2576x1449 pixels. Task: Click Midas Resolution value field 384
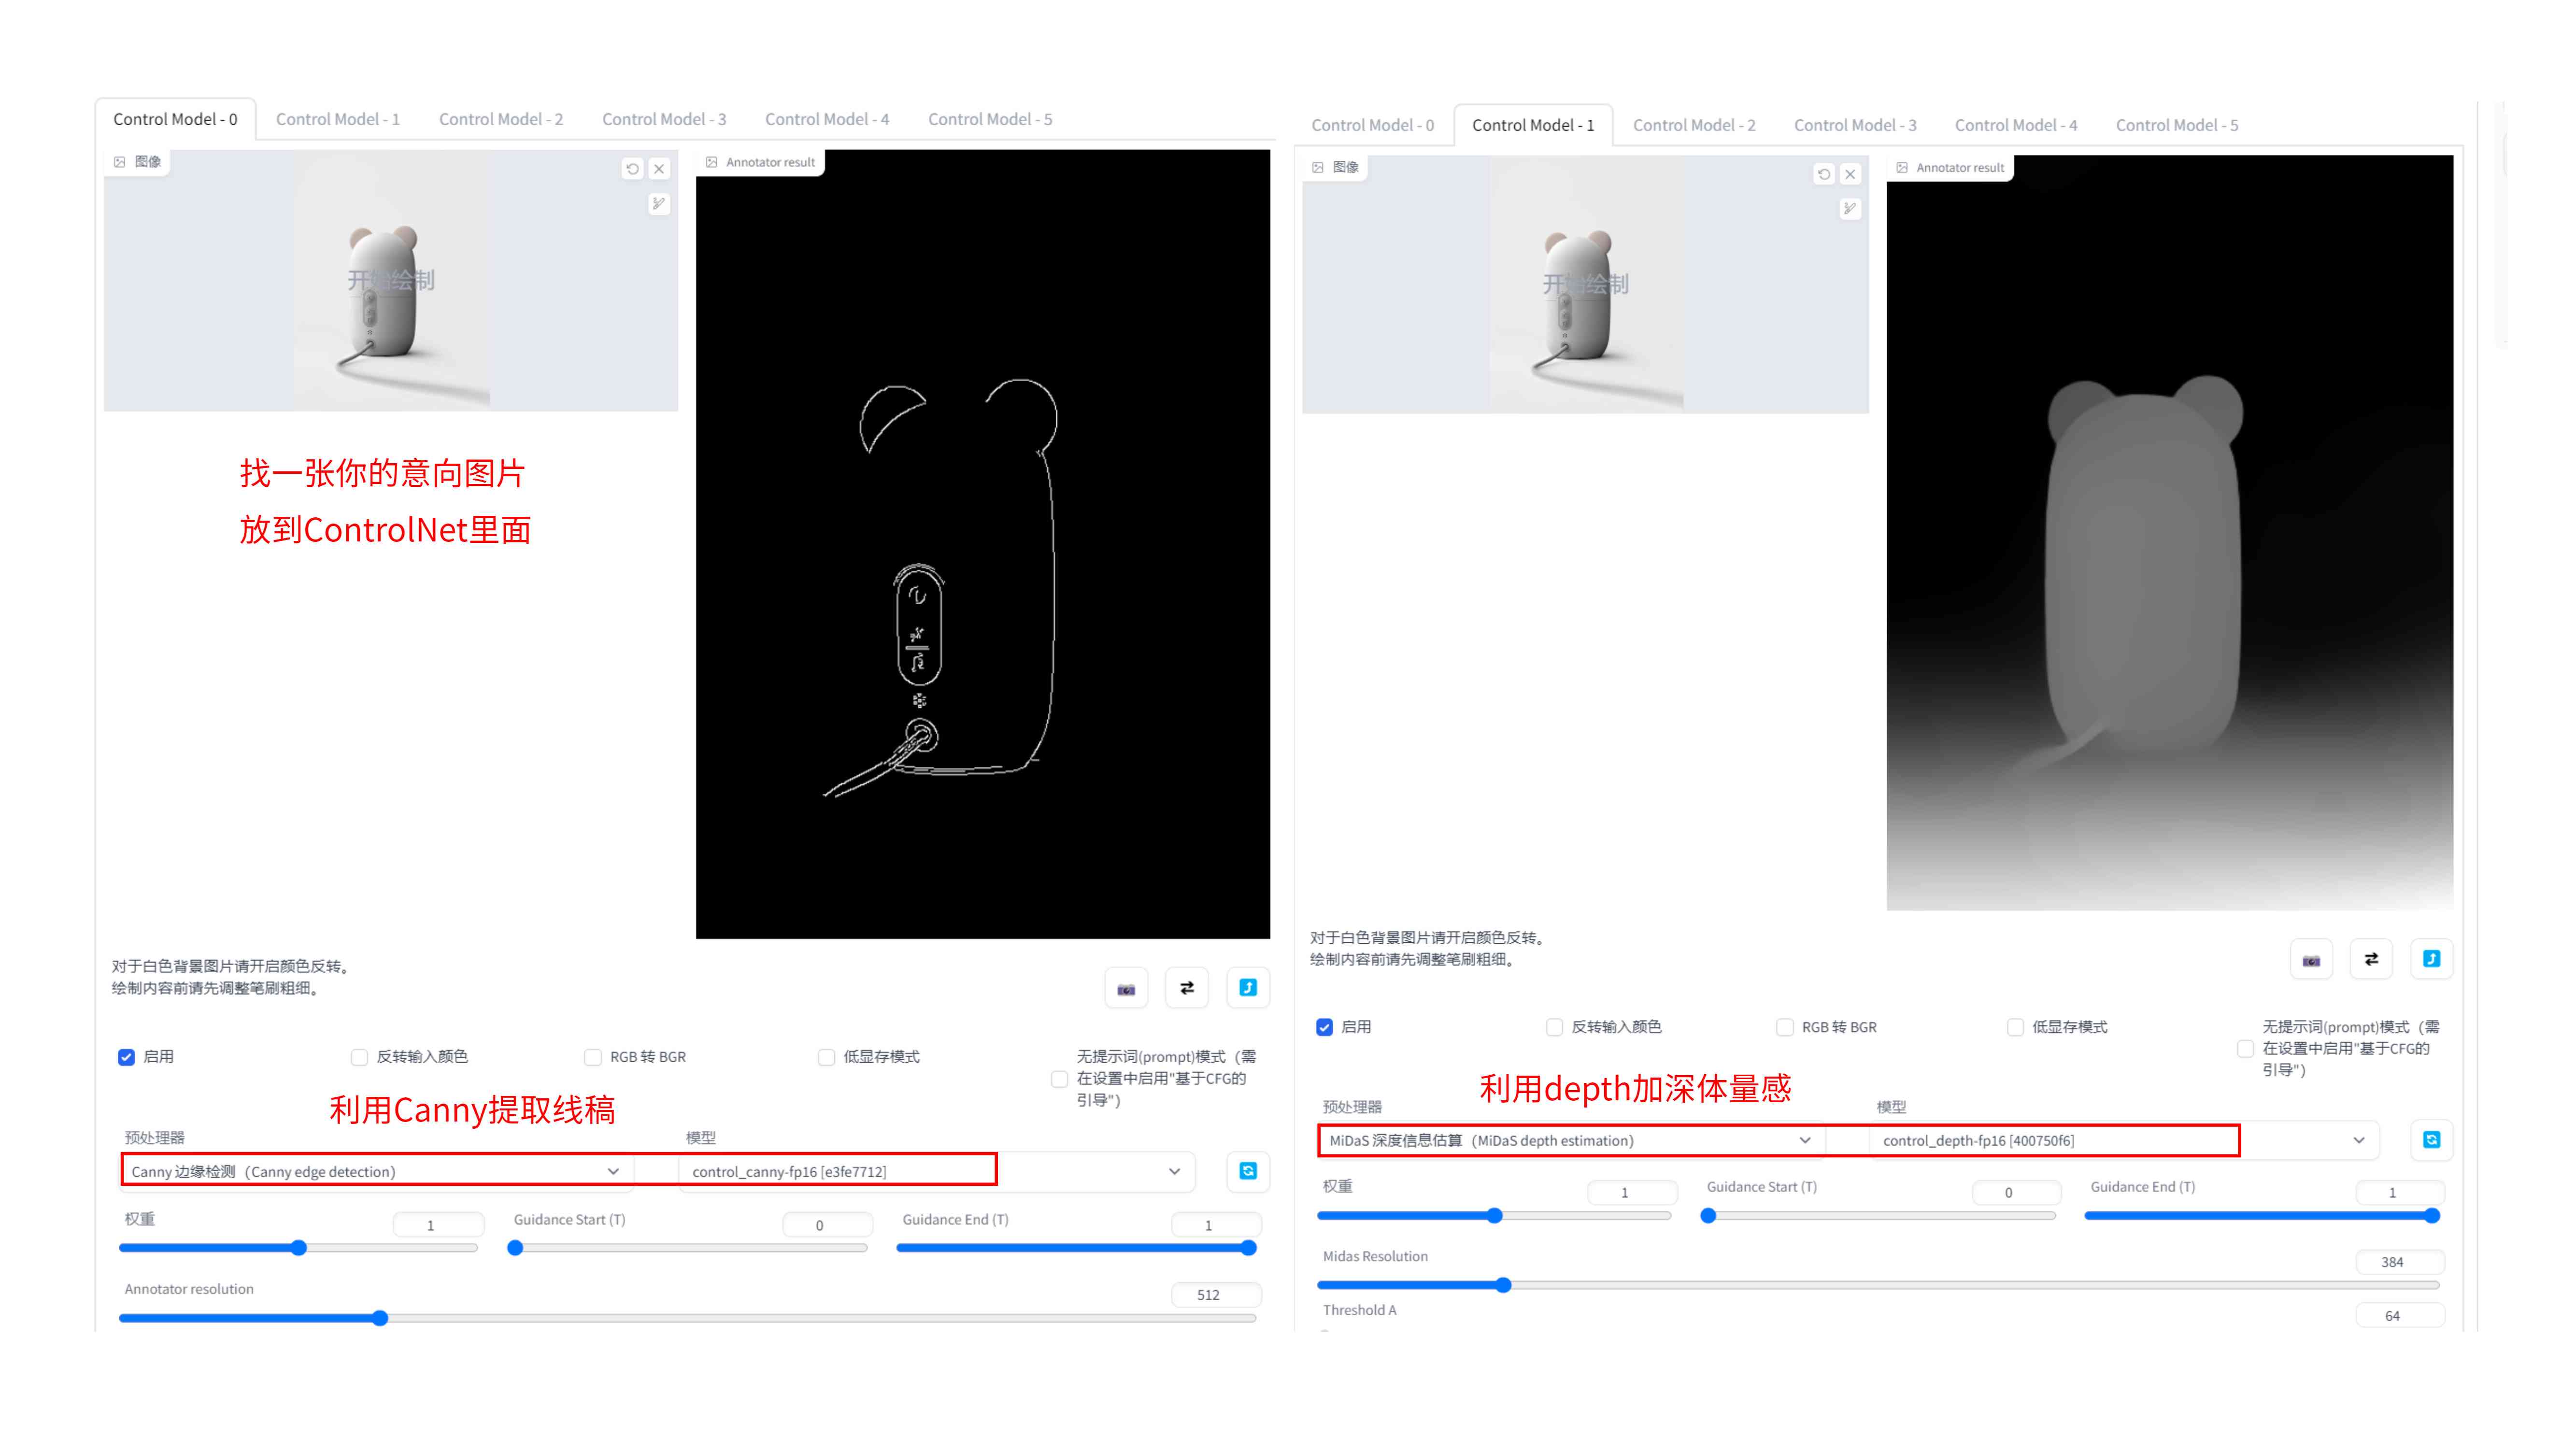(x=2400, y=1262)
